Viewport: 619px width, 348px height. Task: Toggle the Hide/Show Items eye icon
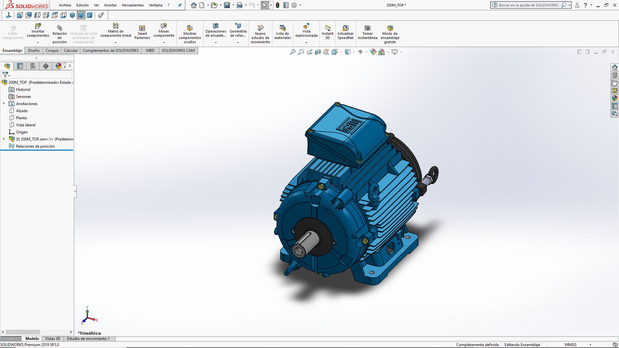[360, 52]
